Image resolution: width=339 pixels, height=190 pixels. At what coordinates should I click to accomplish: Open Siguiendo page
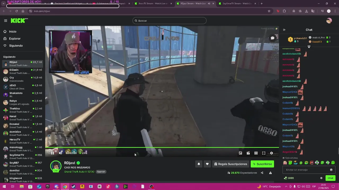[x=16, y=46]
